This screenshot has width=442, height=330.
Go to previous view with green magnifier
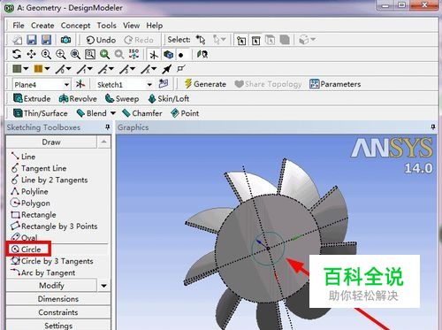click(104, 54)
